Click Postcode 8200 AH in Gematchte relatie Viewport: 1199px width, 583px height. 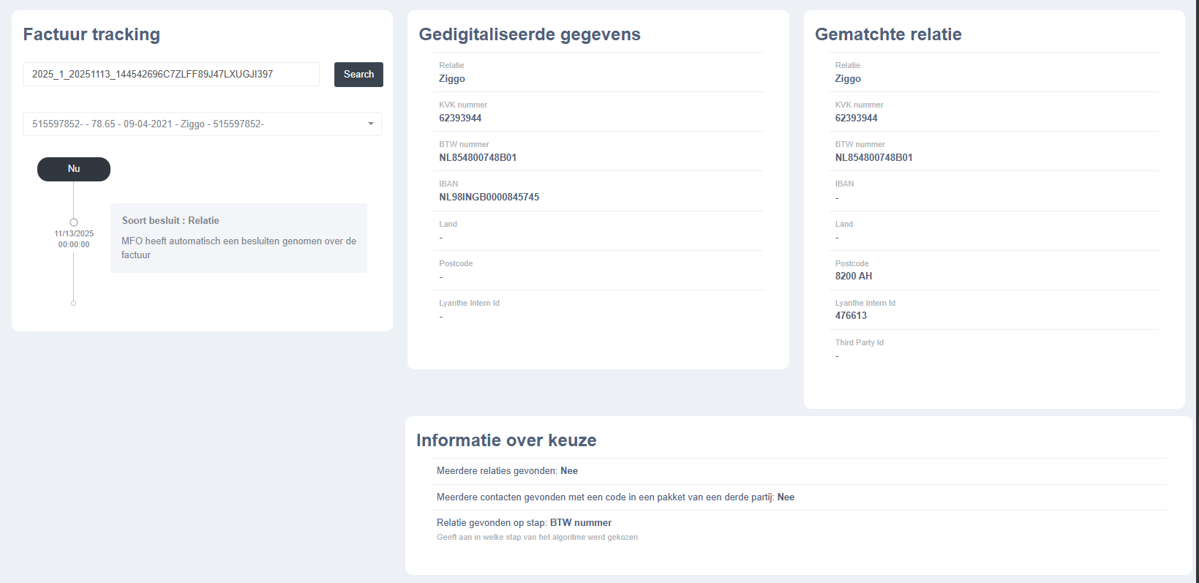coord(854,276)
